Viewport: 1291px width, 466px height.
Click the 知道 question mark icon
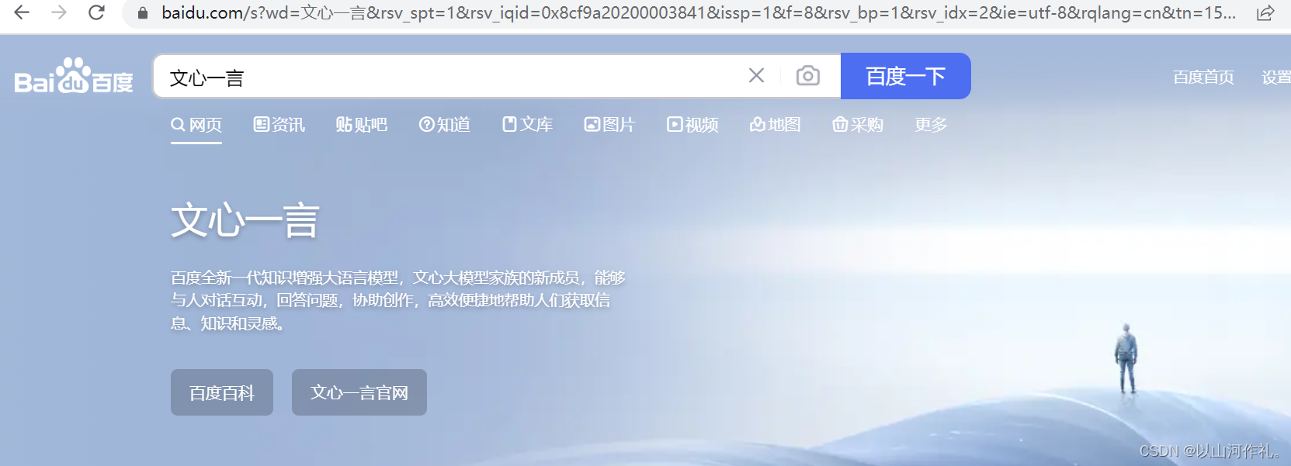(426, 124)
